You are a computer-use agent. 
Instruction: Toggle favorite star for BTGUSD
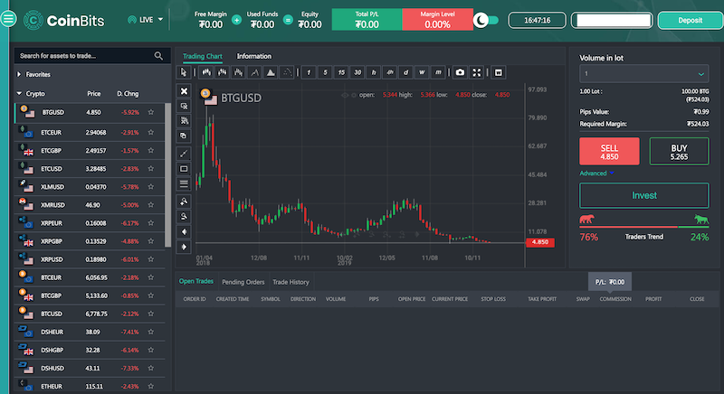click(151, 112)
